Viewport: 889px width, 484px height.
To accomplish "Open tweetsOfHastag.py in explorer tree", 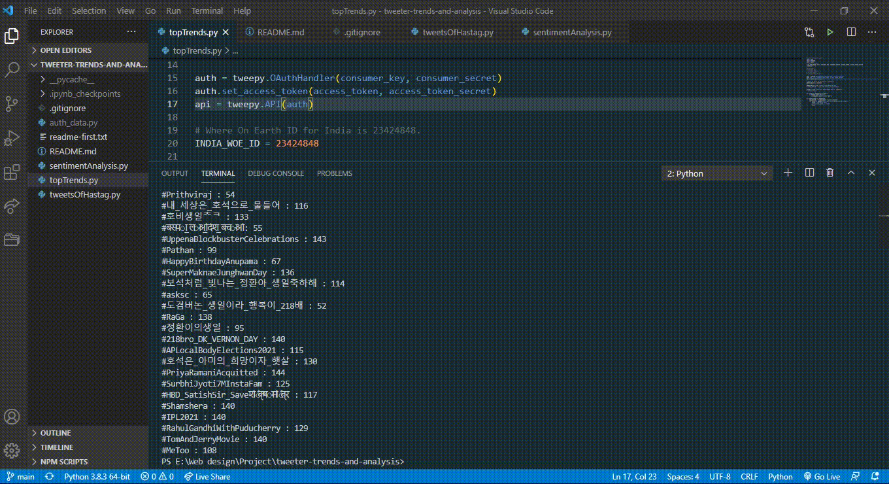I will (88, 194).
